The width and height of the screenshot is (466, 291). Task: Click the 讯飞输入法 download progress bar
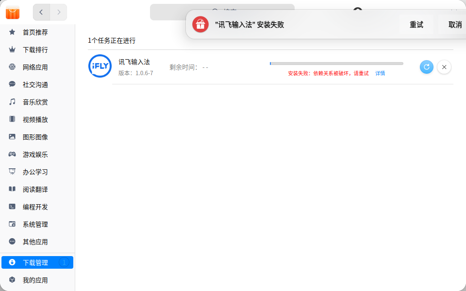336,64
